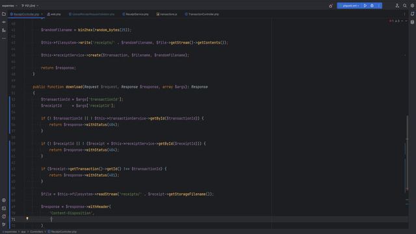
Task: Click line number 71 in the gutter
Action: [x=13, y=220]
